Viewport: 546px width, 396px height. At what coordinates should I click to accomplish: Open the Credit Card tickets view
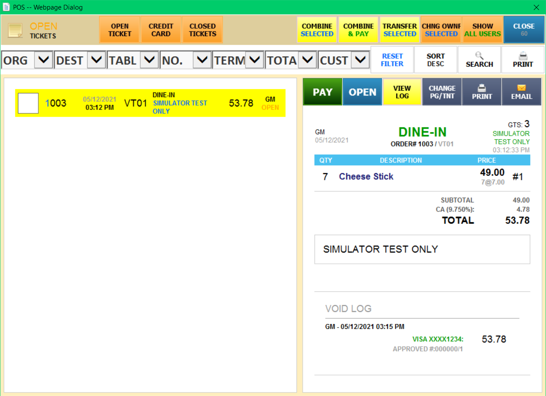[x=161, y=30]
